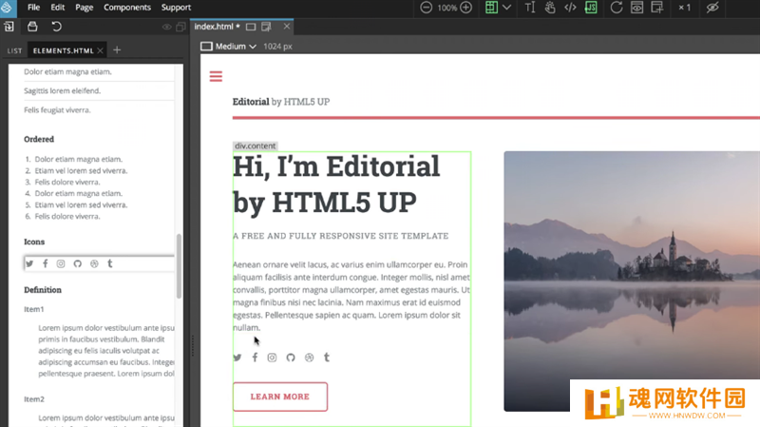The height and width of the screenshot is (427, 760).
Task: Open the Edit menu
Action: click(58, 8)
